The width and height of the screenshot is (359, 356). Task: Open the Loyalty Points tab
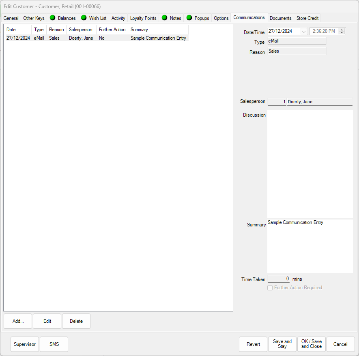pos(143,18)
